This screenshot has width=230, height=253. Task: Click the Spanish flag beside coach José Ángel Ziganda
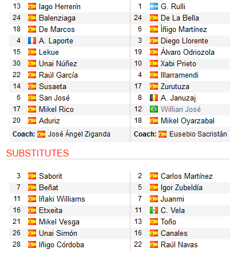(x=41, y=134)
